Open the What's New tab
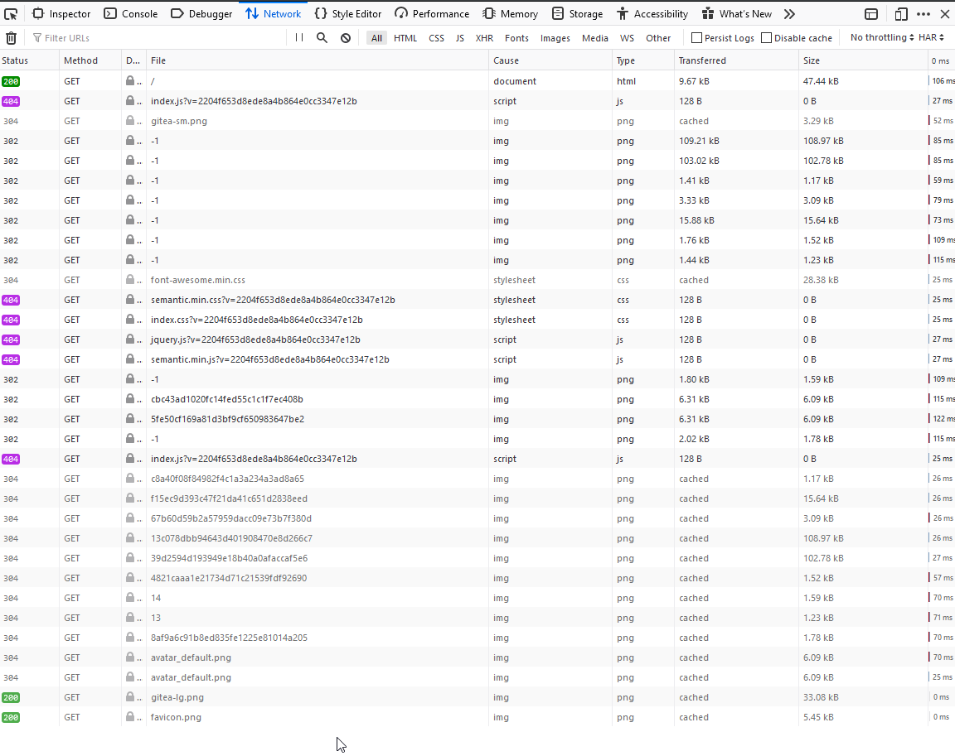Viewport: 955px width, 756px height. coord(737,13)
